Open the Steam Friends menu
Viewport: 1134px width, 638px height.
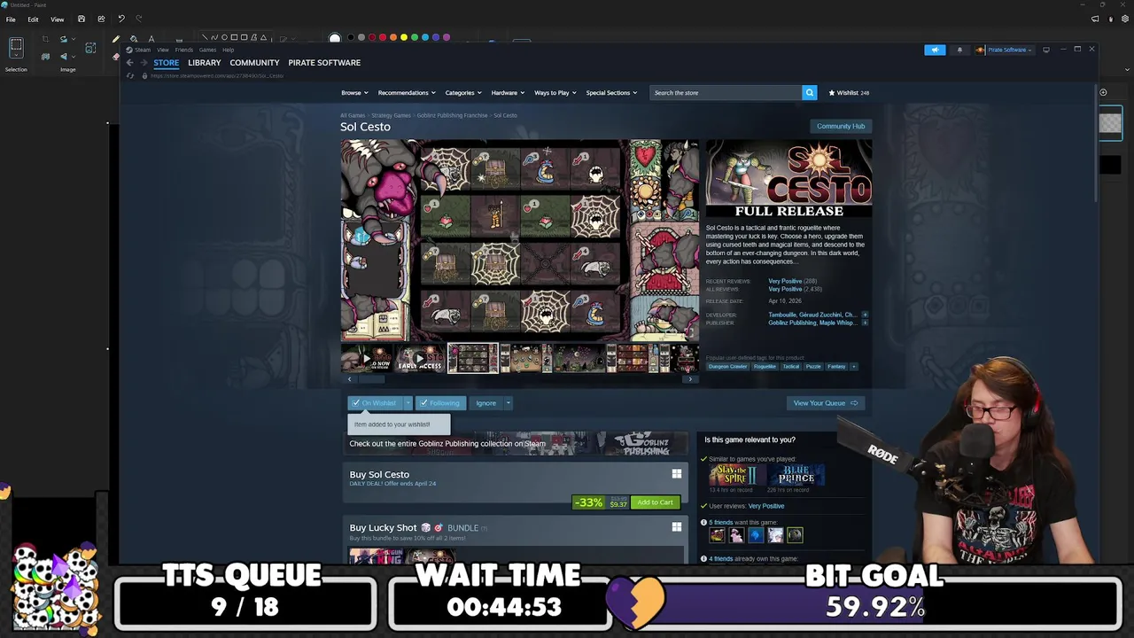(x=184, y=50)
